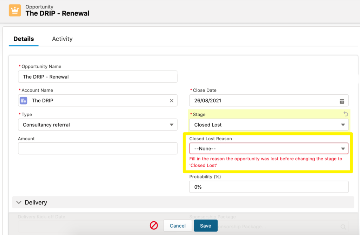Click the Opportunity crown icon
Viewport: 360px width, 235px height.
15,10
